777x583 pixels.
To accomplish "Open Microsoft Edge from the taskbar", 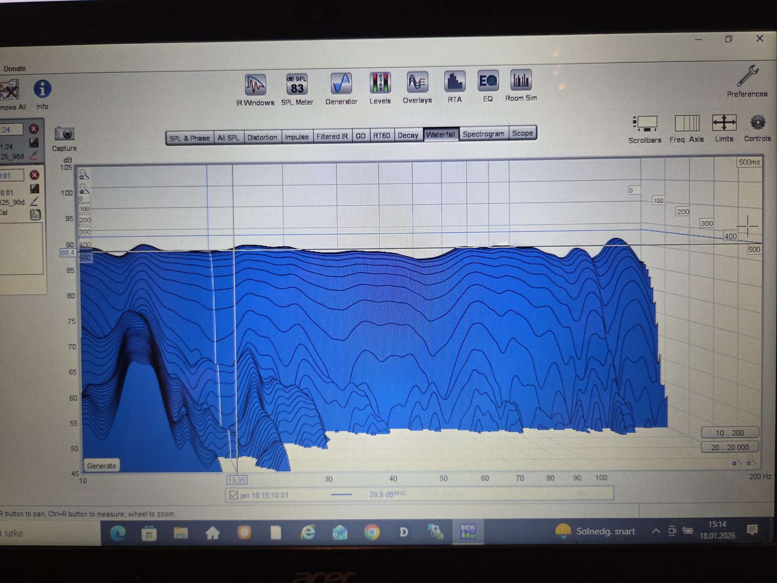I will coord(118,533).
